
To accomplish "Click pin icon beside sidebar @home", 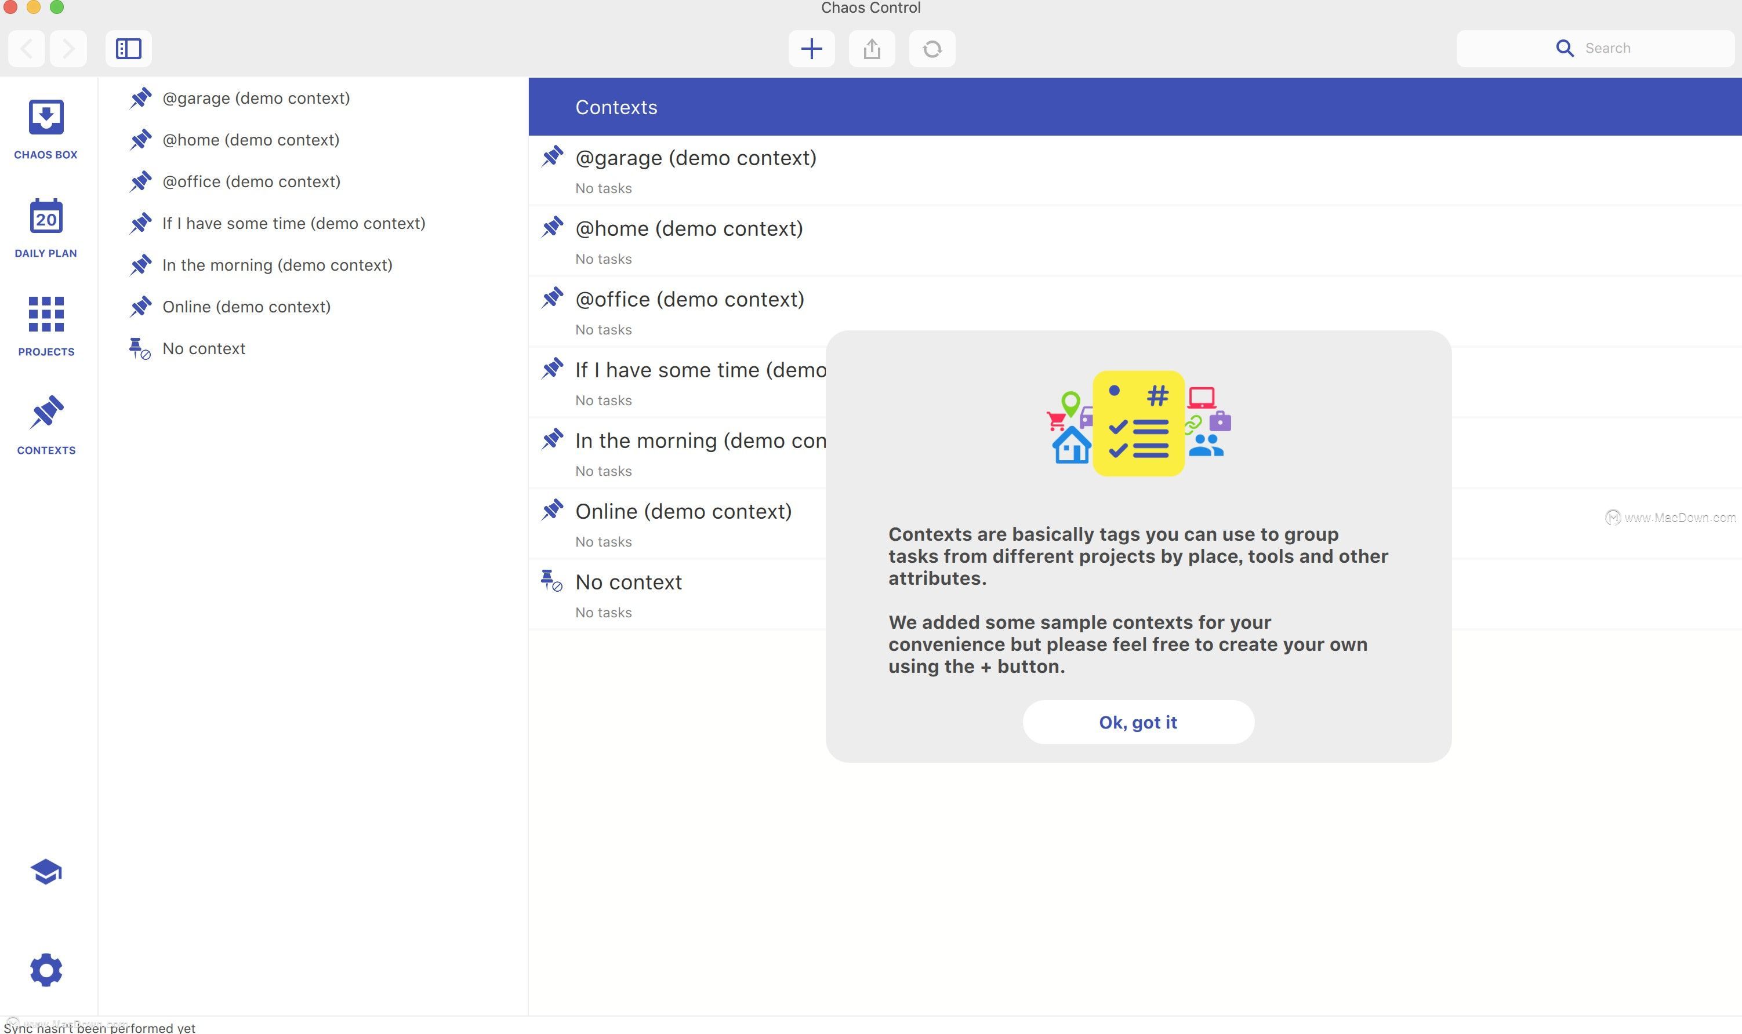I will (x=140, y=140).
